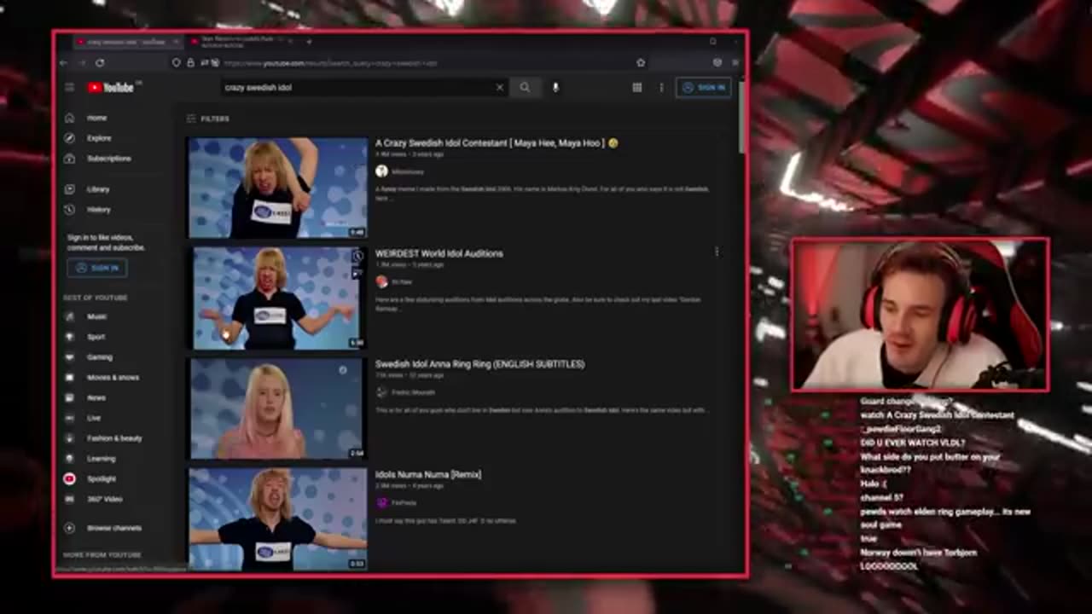Open News in the sidebar
This screenshot has width=1092, height=614.
[x=96, y=397]
